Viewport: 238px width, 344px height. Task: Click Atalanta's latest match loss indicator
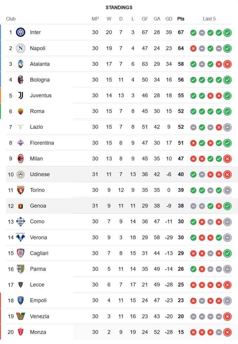pyautogui.click(x=227, y=64)
